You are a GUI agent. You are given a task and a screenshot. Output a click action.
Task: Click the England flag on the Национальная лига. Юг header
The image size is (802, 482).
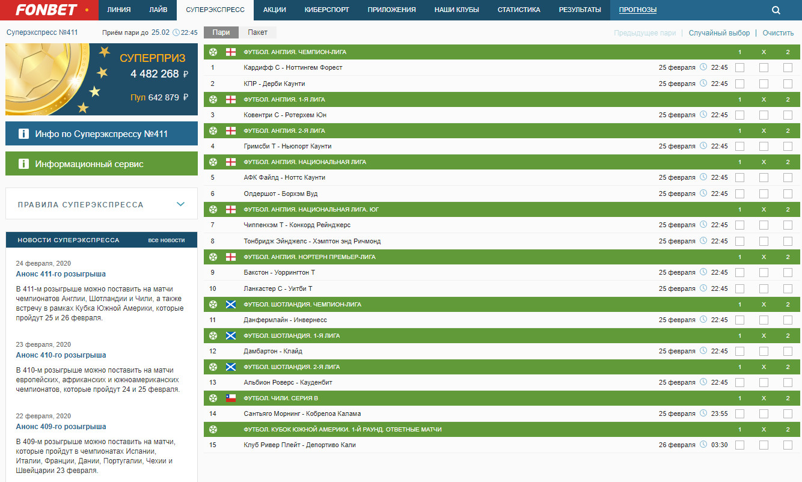click(x=230, y=209)
